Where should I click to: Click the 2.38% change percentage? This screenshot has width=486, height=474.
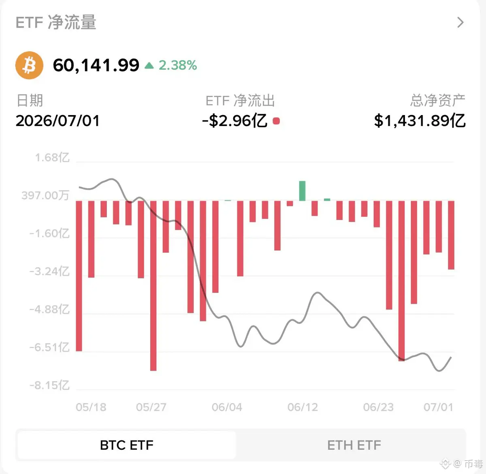(178, 65)
